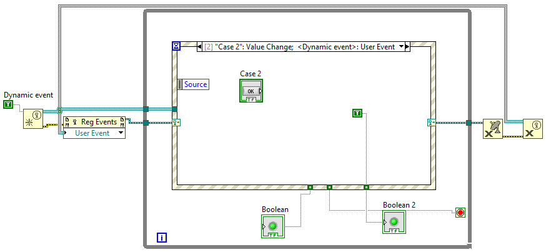Select the Boolean 2 indicator terminal

click(394, 222)
